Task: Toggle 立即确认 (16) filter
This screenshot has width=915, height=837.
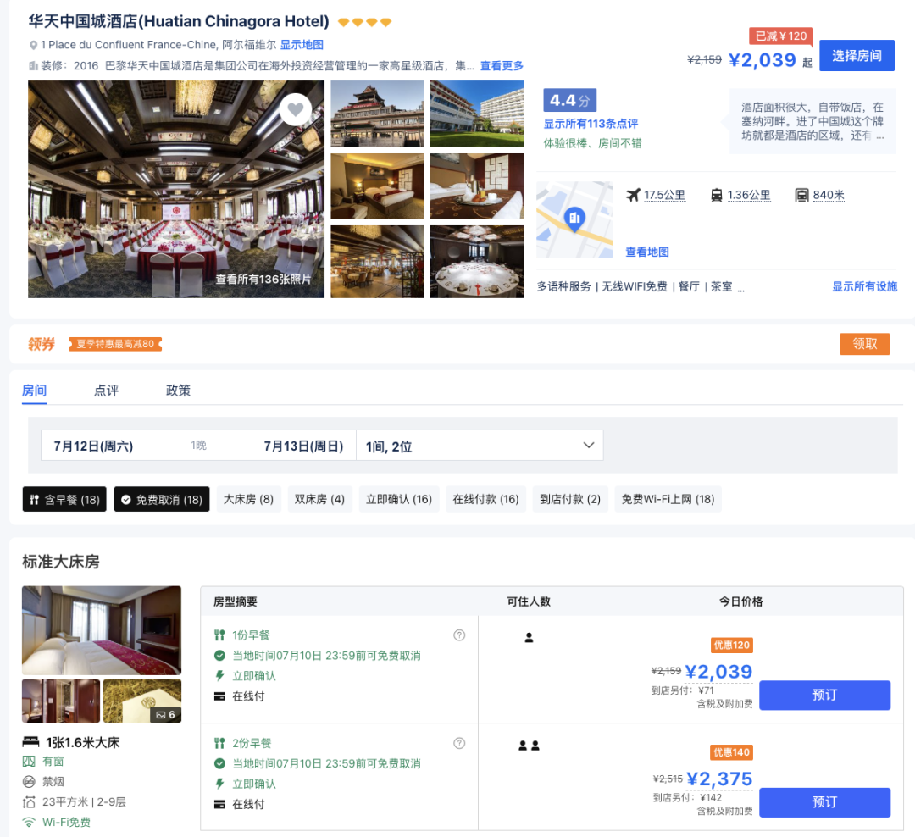Action: pyautogui.click(x=399, y=499)
